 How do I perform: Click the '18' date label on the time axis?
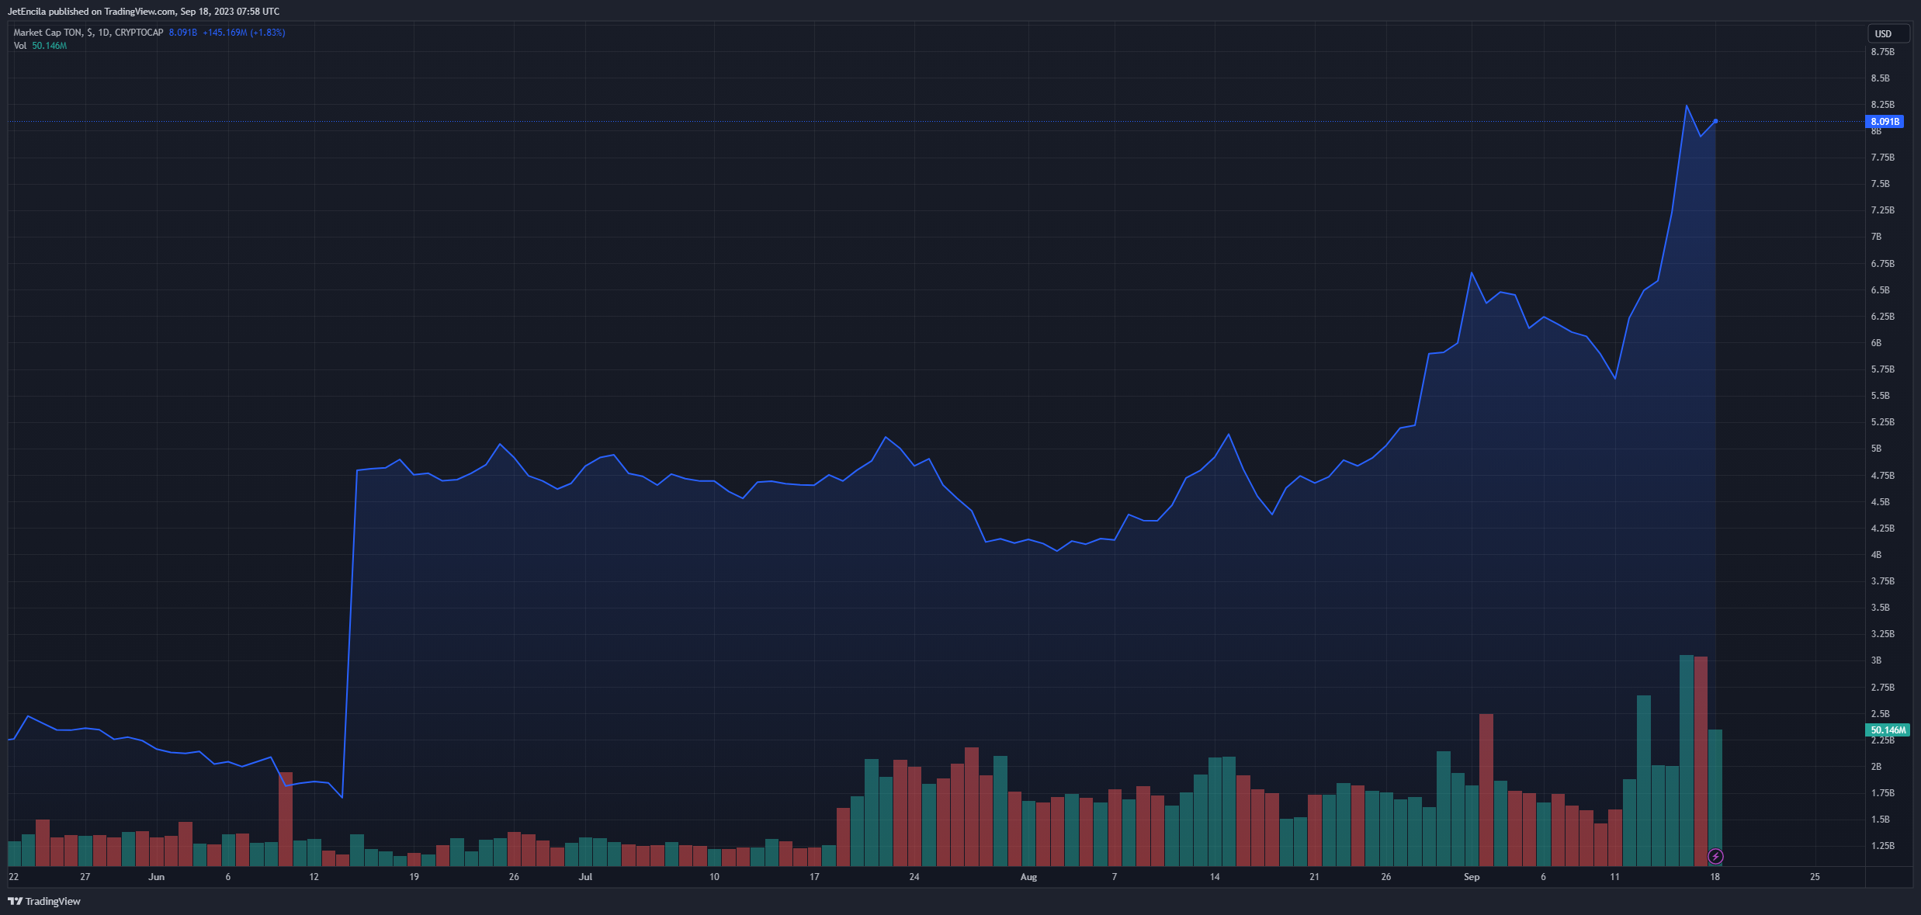[1715, 877]
